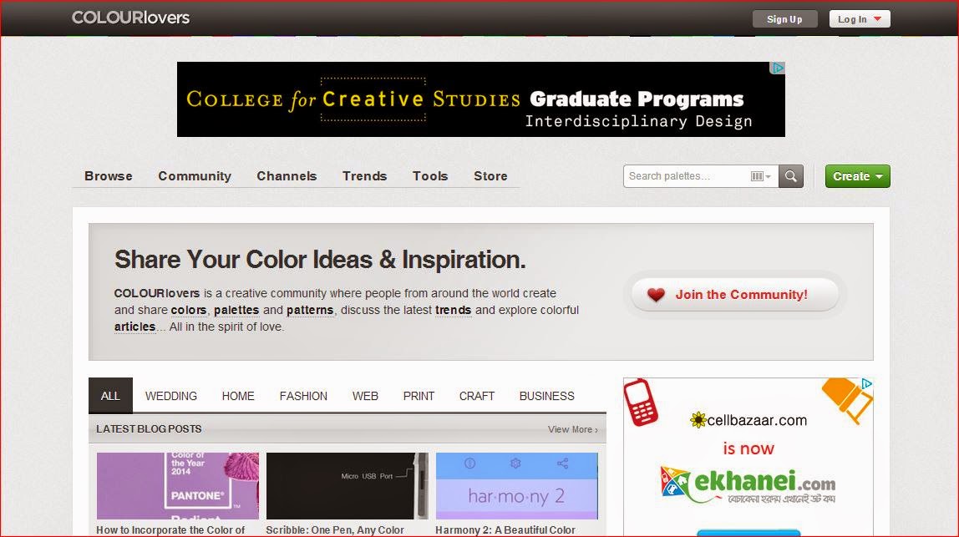Open Harmony 2: A Beautiful Color post title
The height and width of the screenshot is (537, 959).
tap(505, 529)
